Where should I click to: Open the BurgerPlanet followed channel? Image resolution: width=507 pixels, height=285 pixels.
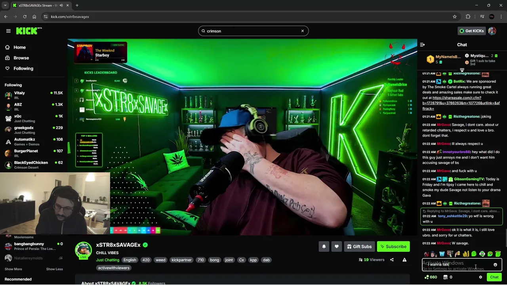click(34, 153)
